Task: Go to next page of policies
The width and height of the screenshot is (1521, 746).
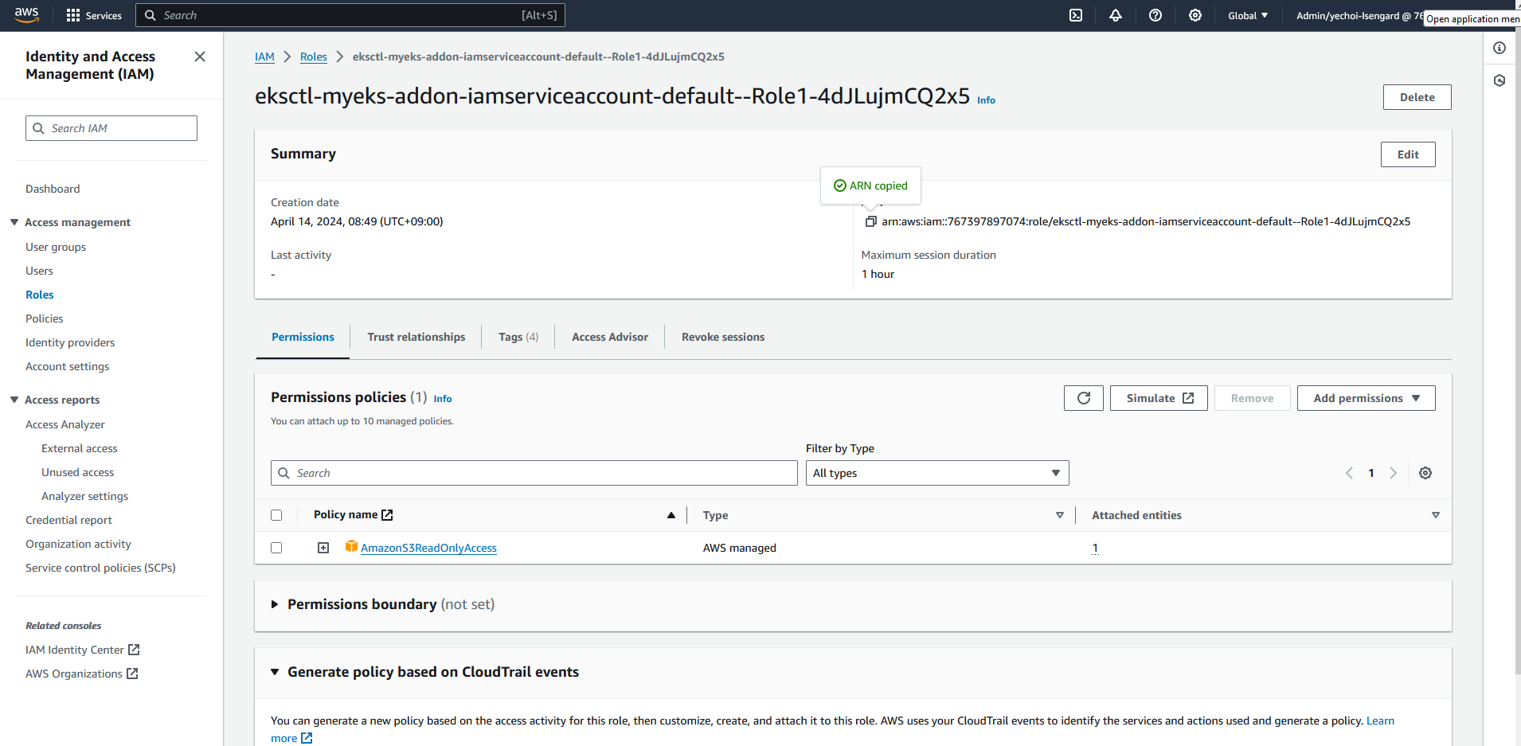Action: click(x=1393, y=473)
